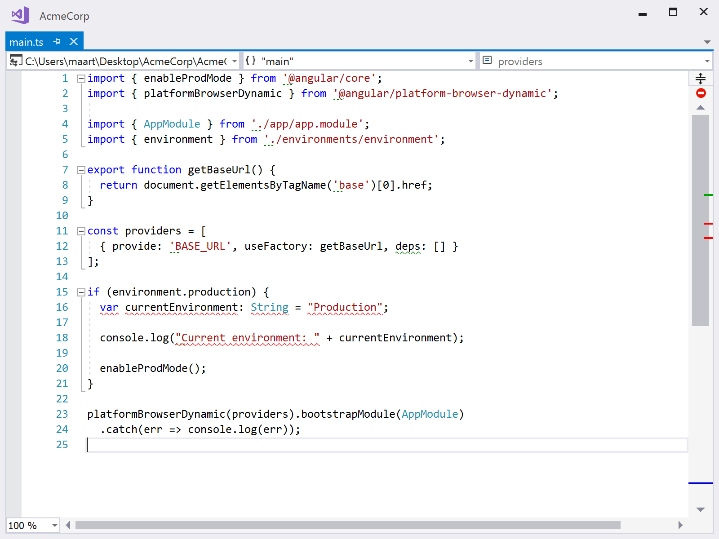
Task: Close the main.ts tab
Action: point(73,41)
